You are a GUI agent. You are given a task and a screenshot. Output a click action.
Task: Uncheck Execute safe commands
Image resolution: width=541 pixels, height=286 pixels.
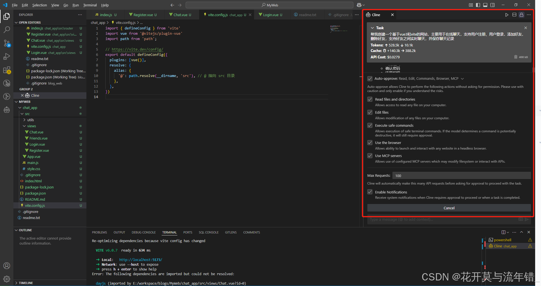[x=370, y=125]
